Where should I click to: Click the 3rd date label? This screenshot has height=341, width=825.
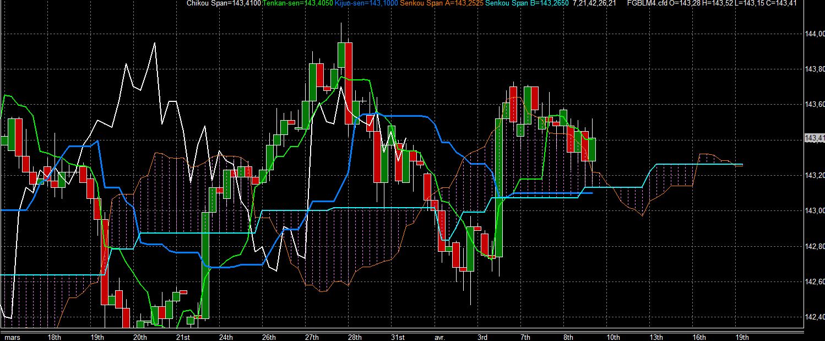click(482, 337)
